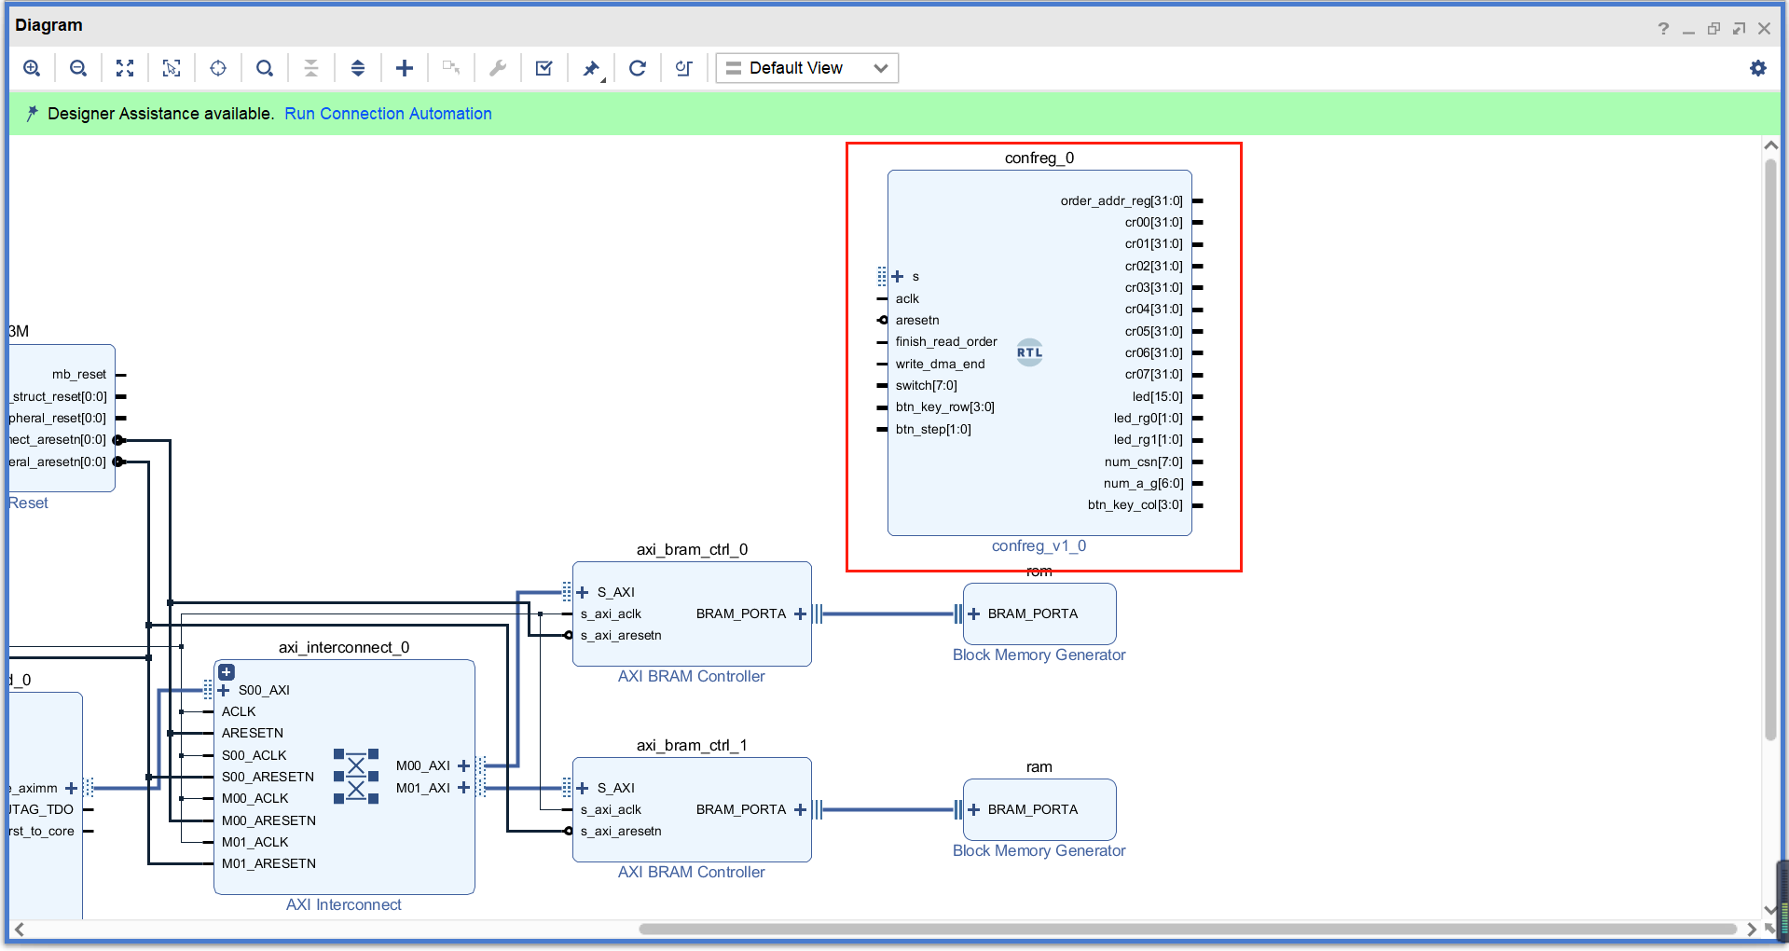Click the Make External icon
1789x951 pixels.
pos(451,68)
